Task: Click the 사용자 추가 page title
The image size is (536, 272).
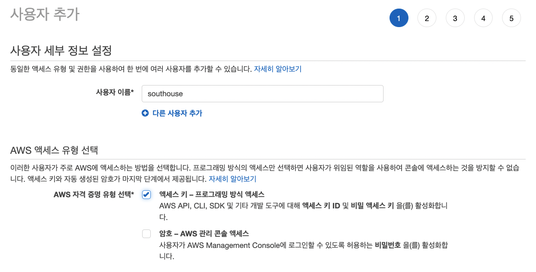Action: coord(45,14)
